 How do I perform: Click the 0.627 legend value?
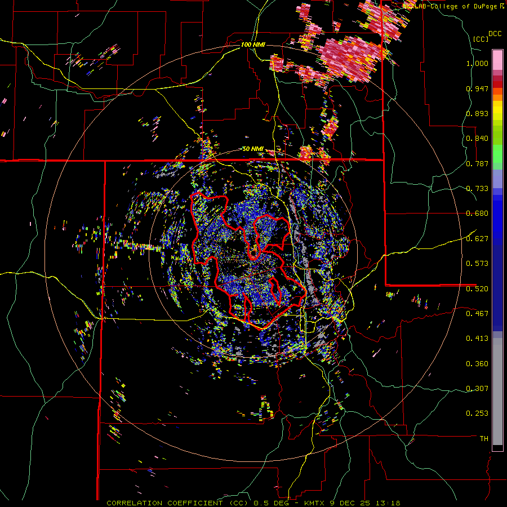point(477,239)
